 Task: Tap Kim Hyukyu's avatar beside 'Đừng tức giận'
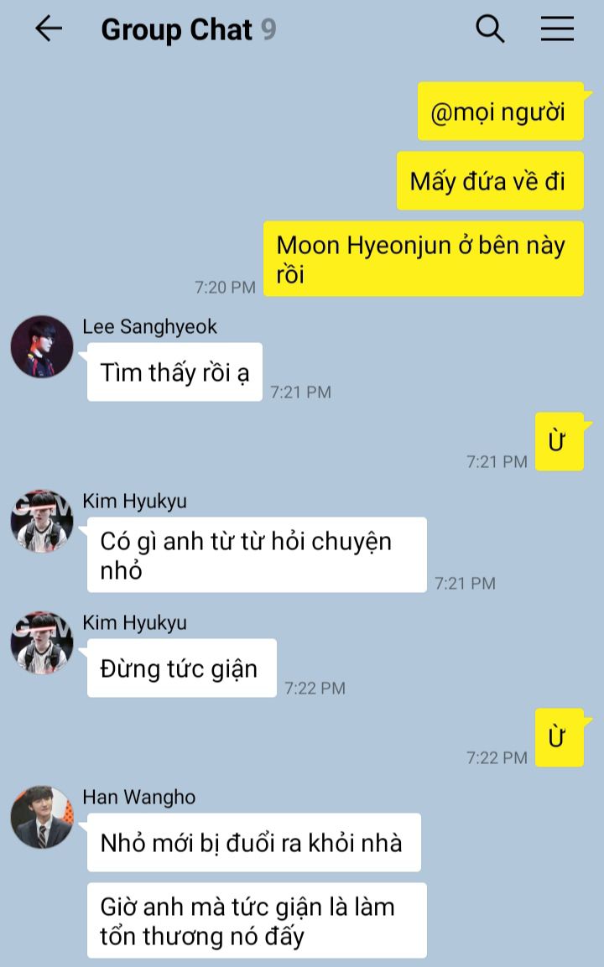point(42,642)
